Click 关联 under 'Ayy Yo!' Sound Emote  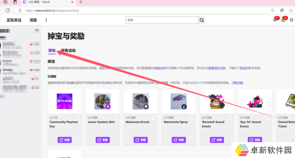pos(255,140)
